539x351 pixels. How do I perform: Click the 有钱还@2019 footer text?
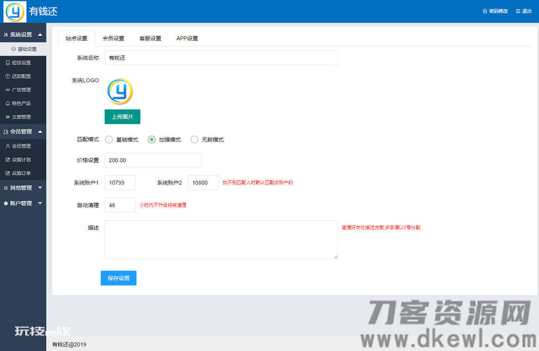coord(69,345)
